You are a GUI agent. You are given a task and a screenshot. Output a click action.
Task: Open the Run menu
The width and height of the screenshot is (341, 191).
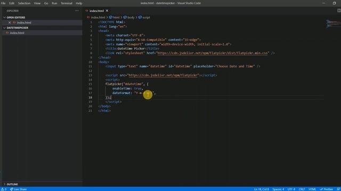click(x=54, y=3)
